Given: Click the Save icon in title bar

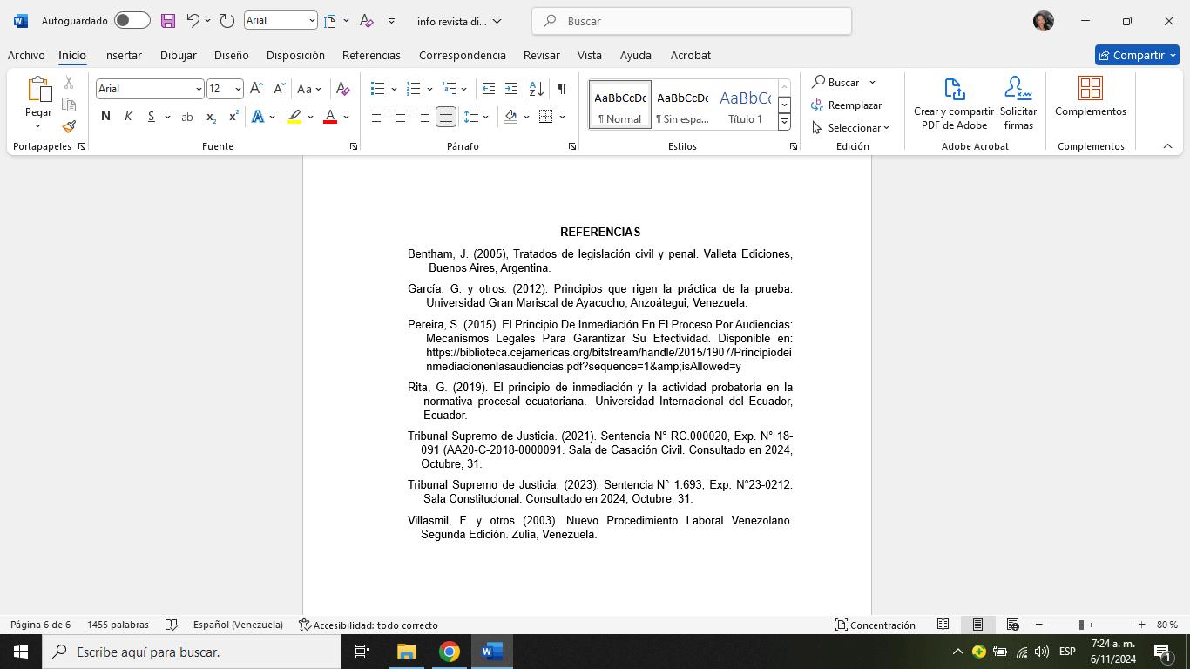Looking at the screenshot, I should [x=168, y=21].
